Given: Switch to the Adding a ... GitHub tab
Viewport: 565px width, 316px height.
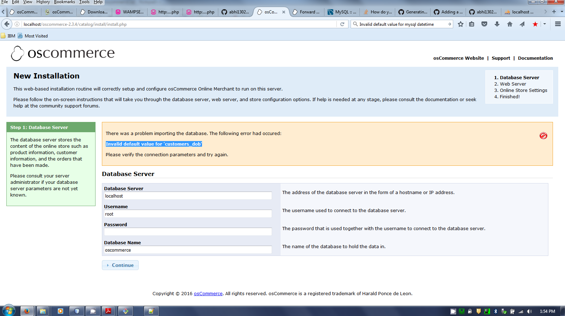Looking at the screenshot, I should coord(448,12).
